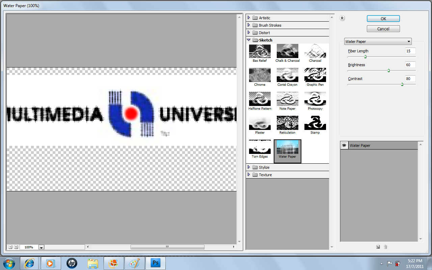Collapse the filter gallery thumbnails panel
432x270 pixels.
click(x=342, y=19)
